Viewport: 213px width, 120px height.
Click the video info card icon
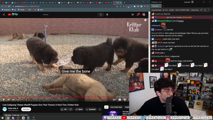pos(145,20)
